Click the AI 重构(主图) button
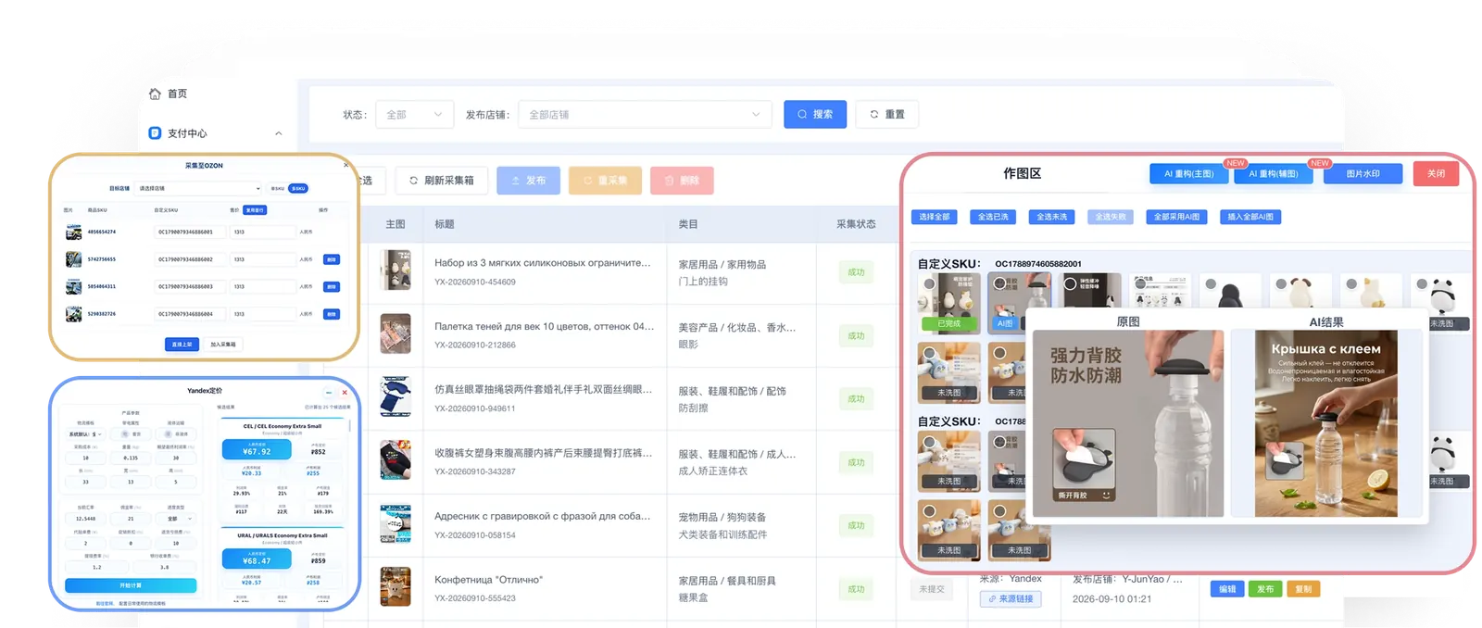The height and width of the screenshot is (628, 1482). [x=1188, y=174]
